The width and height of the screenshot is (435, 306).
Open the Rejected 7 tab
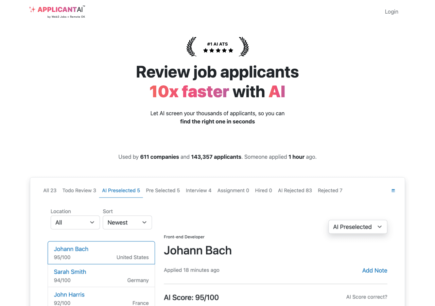330,190
